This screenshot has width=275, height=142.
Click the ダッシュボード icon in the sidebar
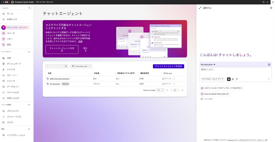(3, 64)
